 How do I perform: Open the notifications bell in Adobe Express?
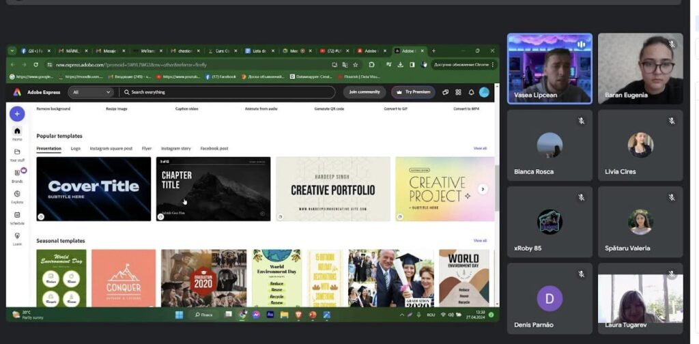click(x=471, y=92)
